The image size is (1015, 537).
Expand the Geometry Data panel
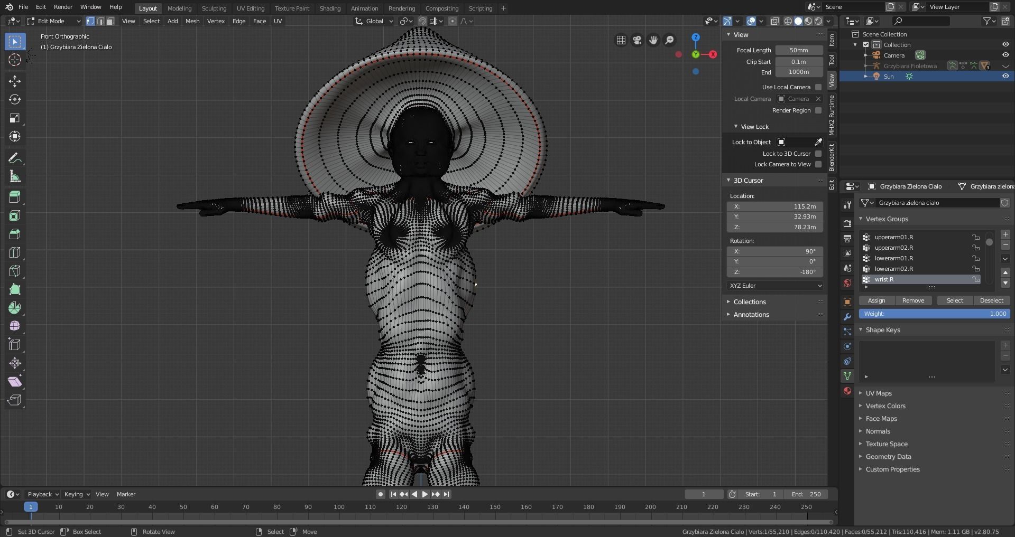(888, 457)
